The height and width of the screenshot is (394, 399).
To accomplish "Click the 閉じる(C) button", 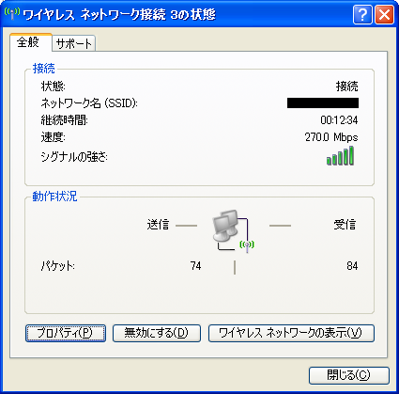I will [349, 375].
